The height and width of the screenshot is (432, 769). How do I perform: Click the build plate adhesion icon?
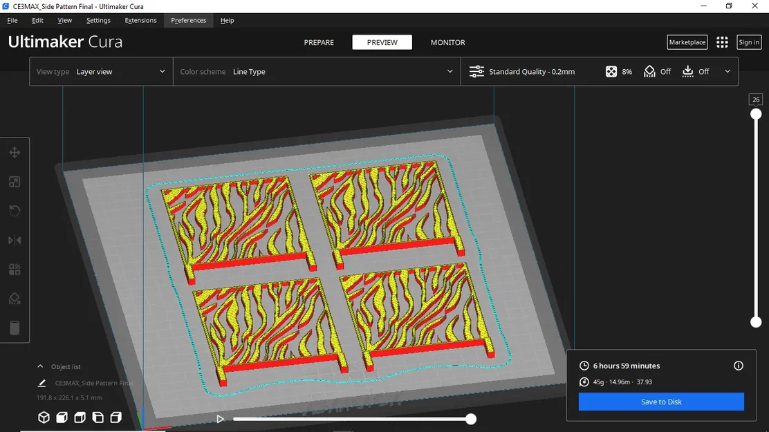coord(687,72)
